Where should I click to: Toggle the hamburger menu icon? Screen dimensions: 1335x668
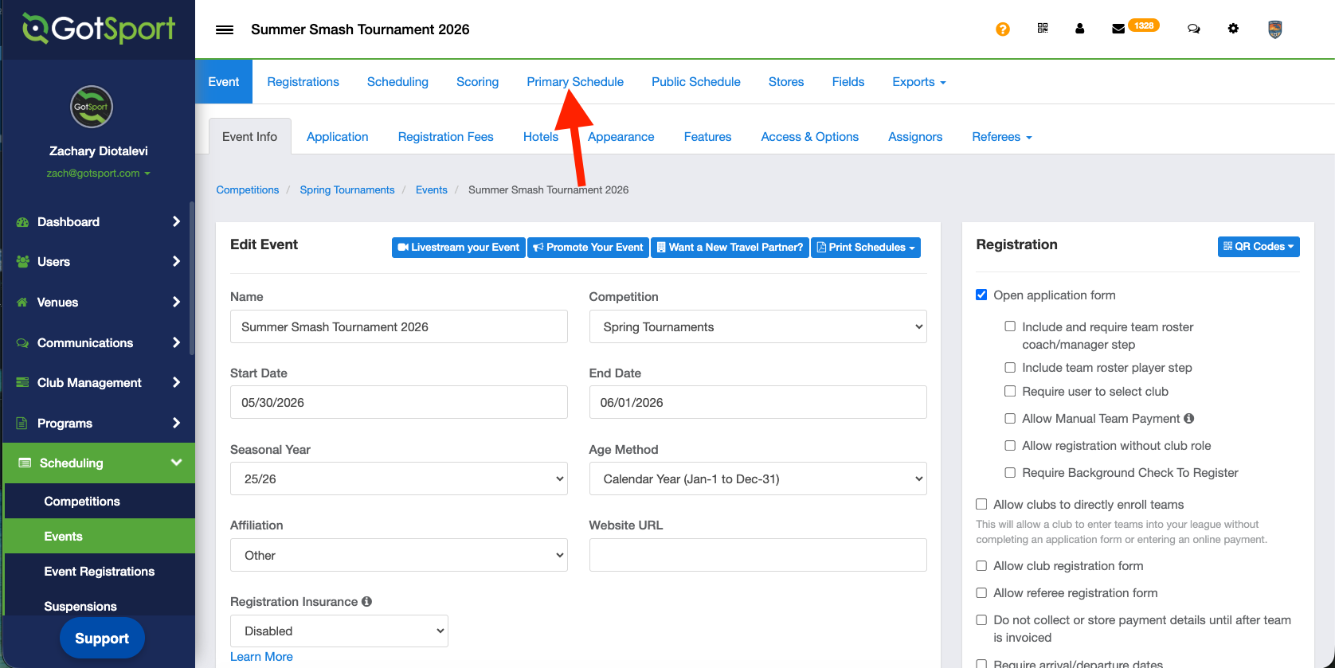225,29
